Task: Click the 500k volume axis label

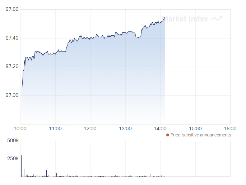Action: click(13, 140)
